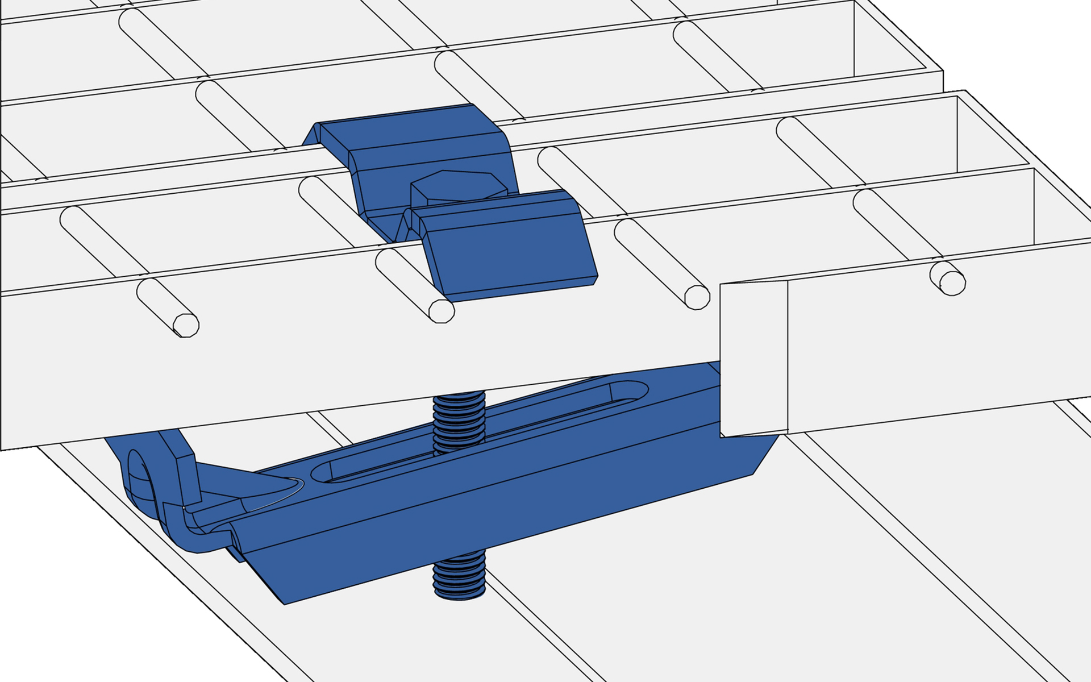The image size is (1091, 682).
Task: Select the cross rod end beside saddle clip
Action: coord(442,311)
